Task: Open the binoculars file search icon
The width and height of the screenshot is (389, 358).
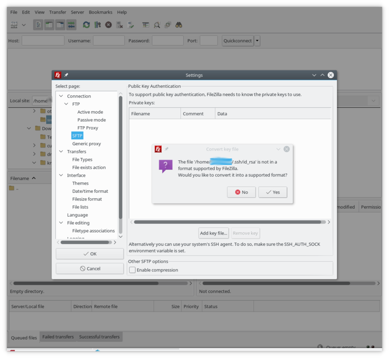Action: click(x=178, y=25)
